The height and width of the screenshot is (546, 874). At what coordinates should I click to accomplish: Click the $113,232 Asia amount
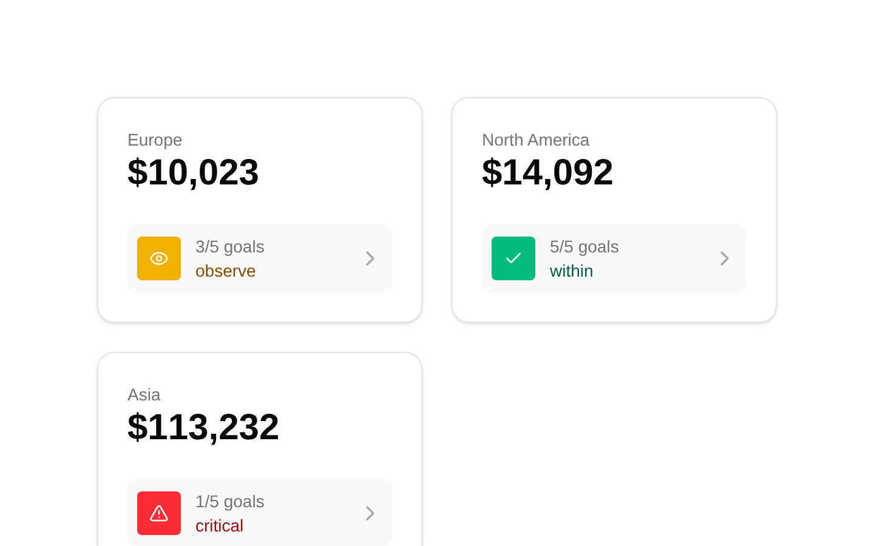(203, 427)
